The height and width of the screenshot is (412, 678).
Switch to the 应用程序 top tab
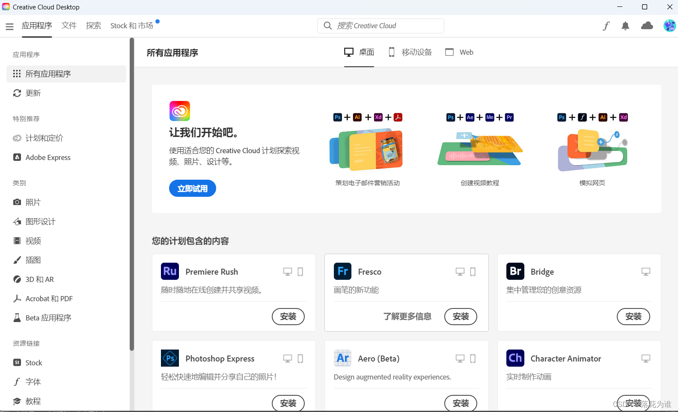(x=37, y=26)
